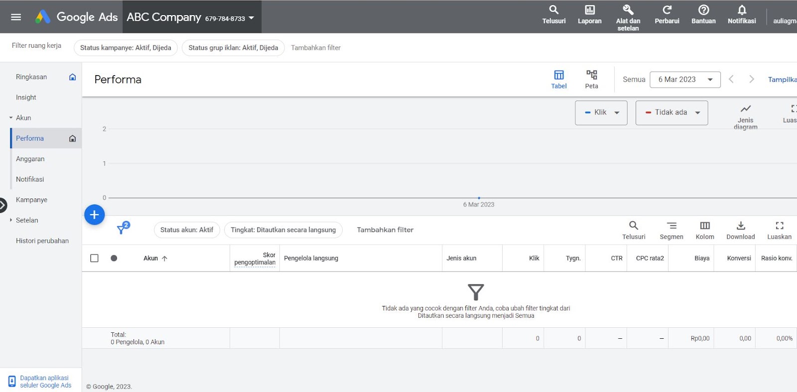
Task: Open Histori perubahan in the sidebar
Action: (42, 241)
